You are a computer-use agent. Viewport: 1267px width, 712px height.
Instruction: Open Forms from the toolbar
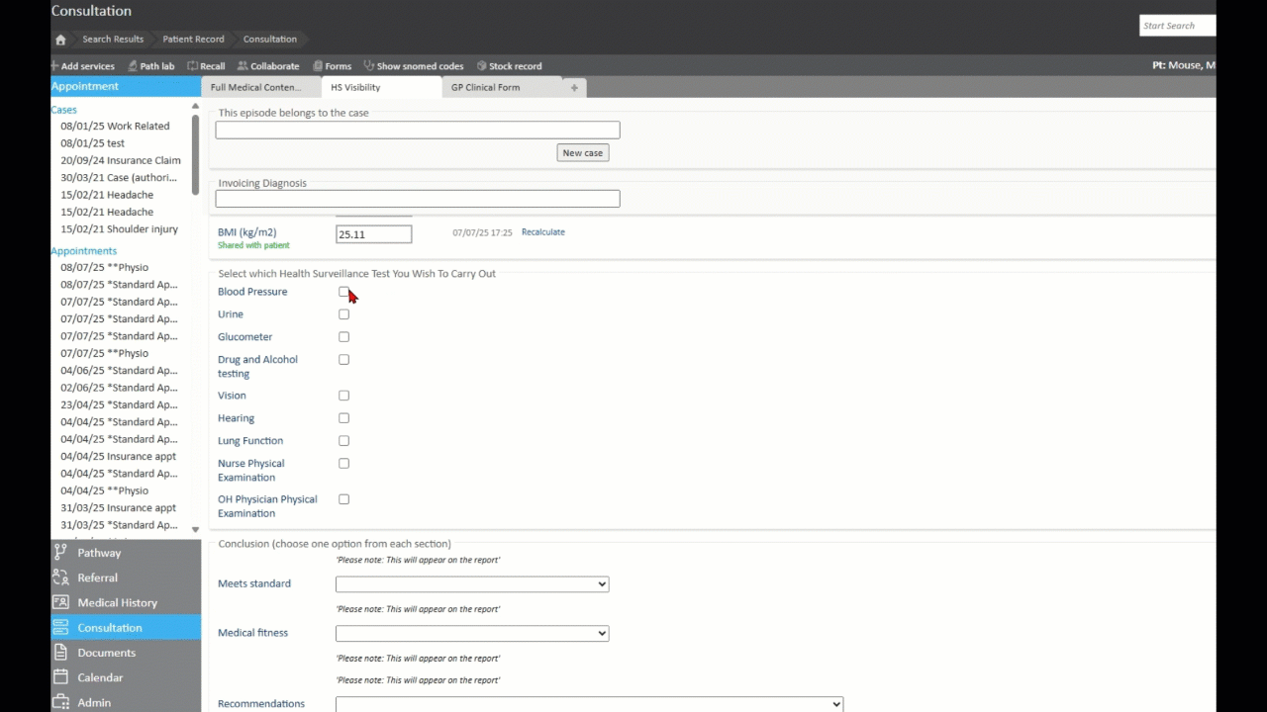click(319, 66)
